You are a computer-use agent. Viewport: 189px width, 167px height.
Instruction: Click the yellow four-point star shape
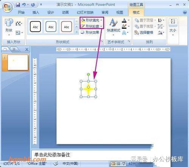coord(88,89)
